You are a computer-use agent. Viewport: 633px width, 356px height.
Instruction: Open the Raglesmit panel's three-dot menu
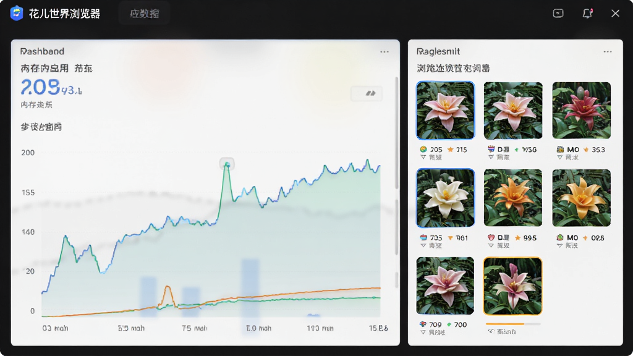click(608, 52)
